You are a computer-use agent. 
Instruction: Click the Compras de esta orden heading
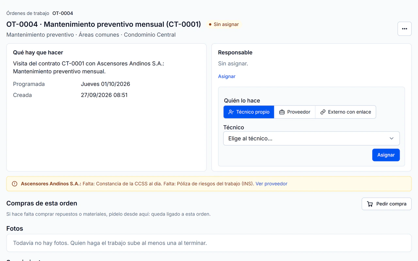click(x=42, y=203)
